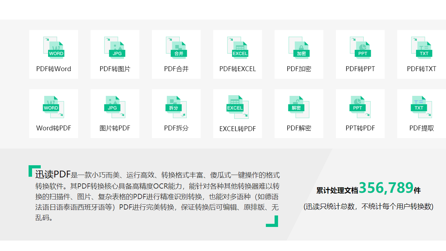Click the EXCEL转PDF icon
The image size is (446, 251).
point(238,107)
